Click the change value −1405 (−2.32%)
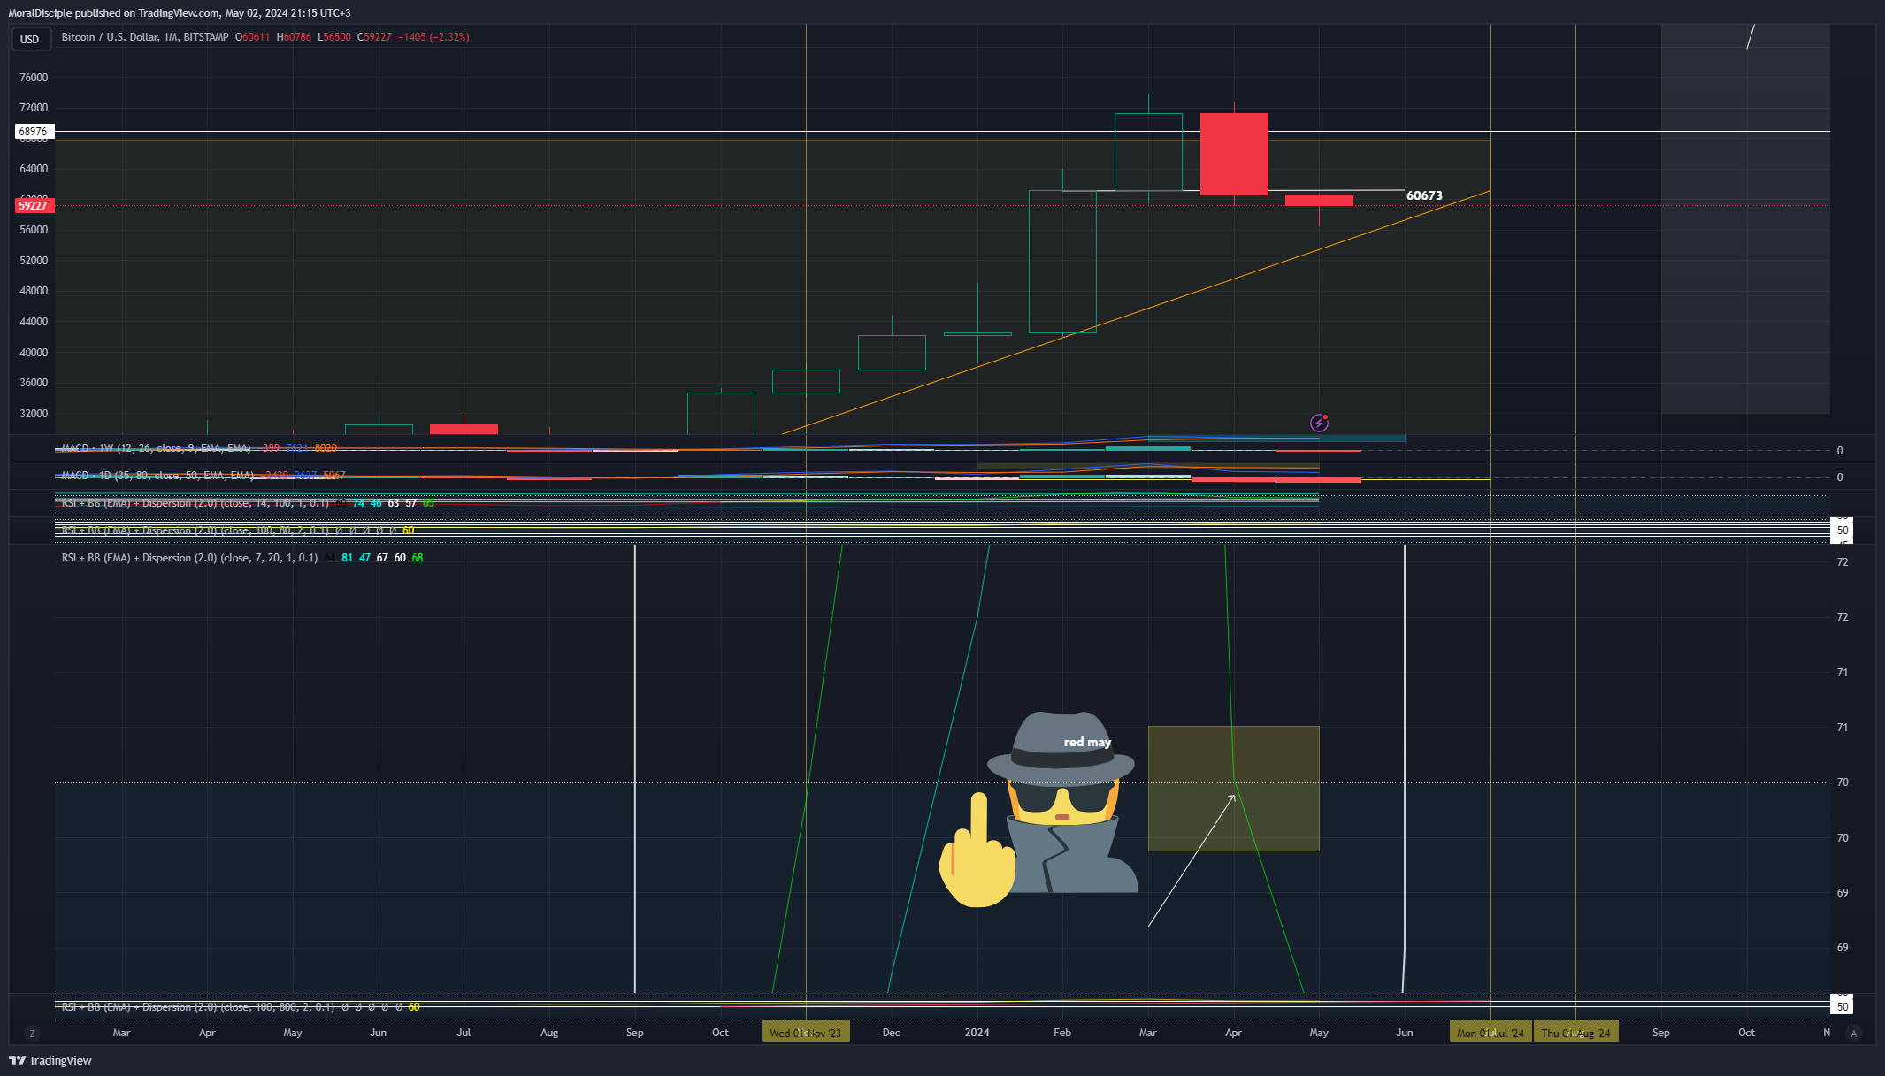This screenshot has height=1076, width=1885. (x=433, y=37)
